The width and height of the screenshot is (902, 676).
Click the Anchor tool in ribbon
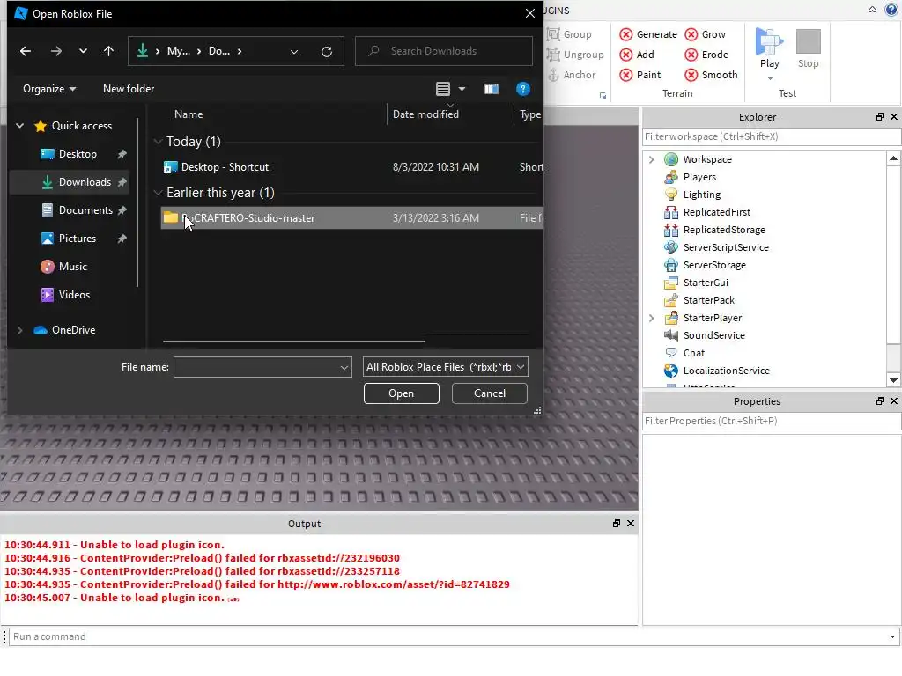571,75
